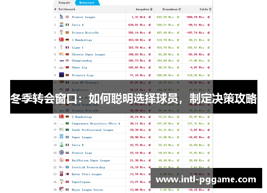
Task: Open the 2.Bundesliga link
Action: 82,117
